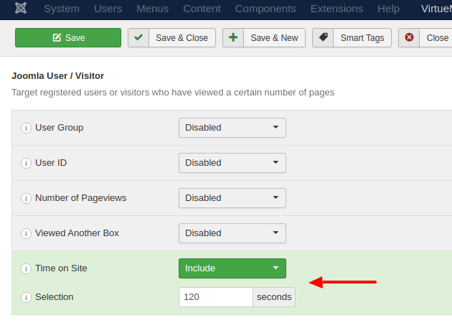The height and width of the screenshot is (328, 452).
Task: Click the info icon beside User Group
Action: point(27,128)
